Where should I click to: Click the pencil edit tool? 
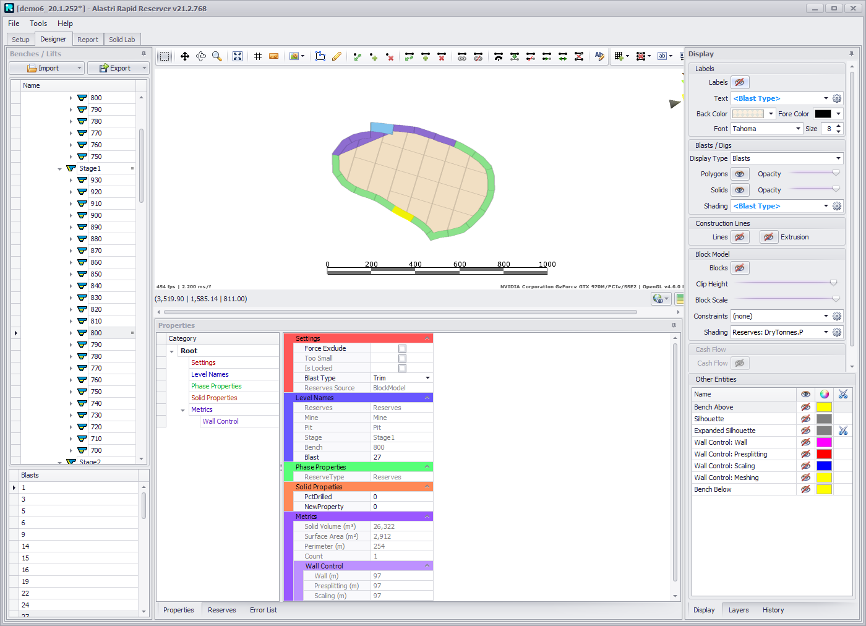tap(337, 56)
